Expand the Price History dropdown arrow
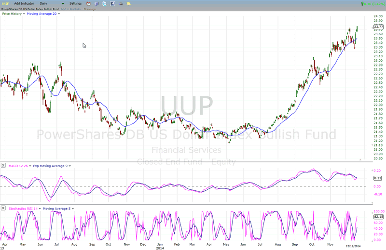 click(24, 14)
